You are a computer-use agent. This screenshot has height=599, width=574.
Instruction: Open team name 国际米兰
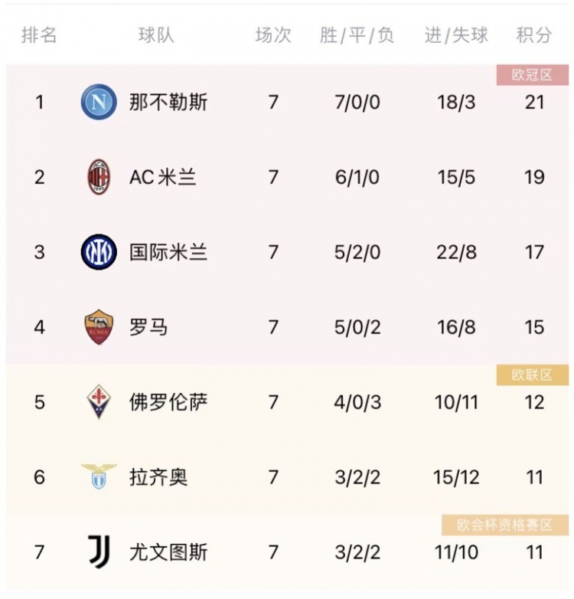(168, 252)
